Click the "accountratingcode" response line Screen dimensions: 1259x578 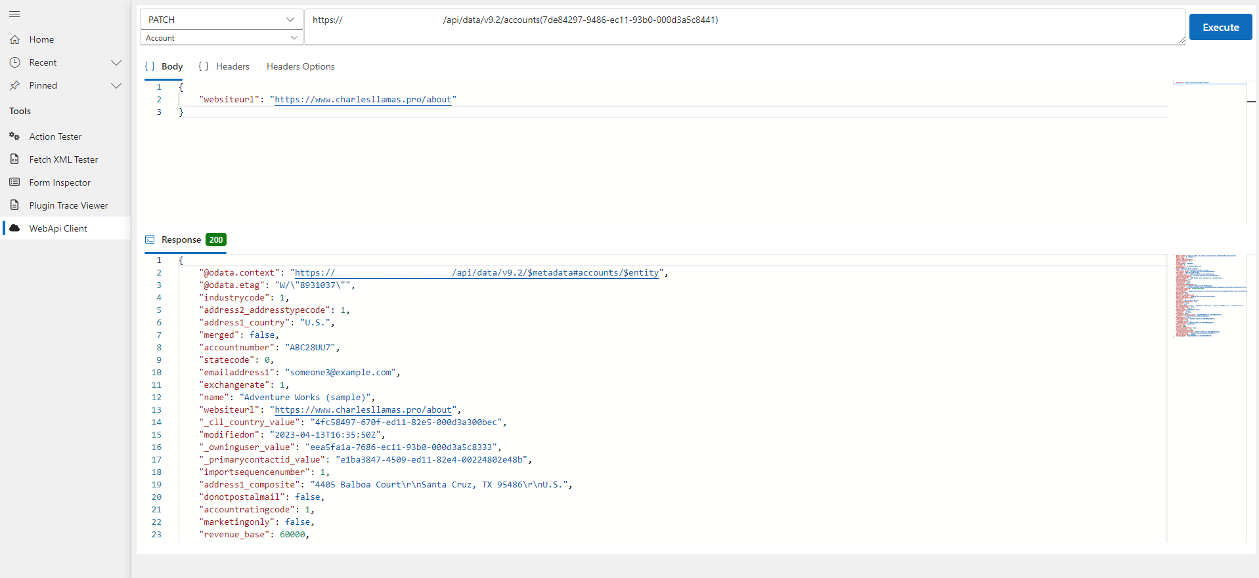pyautogui.click(x=257, y=510)
